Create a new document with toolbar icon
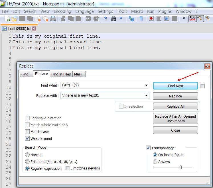Viewport: 213px width, 188px height. tap(7, 19)
